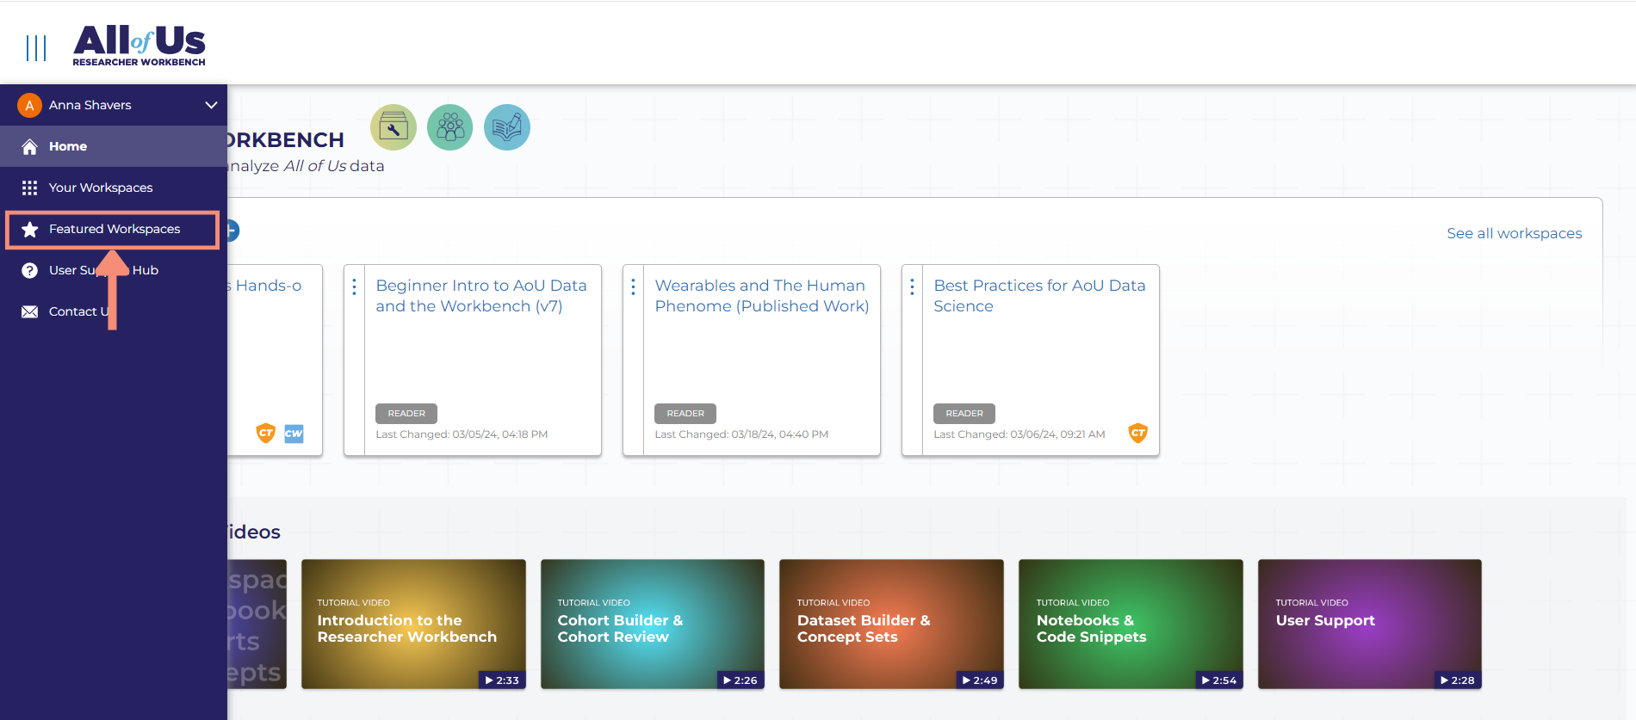Click the CT shield icon on Hands-o card
1636x720 pixels.
(266, 433)
